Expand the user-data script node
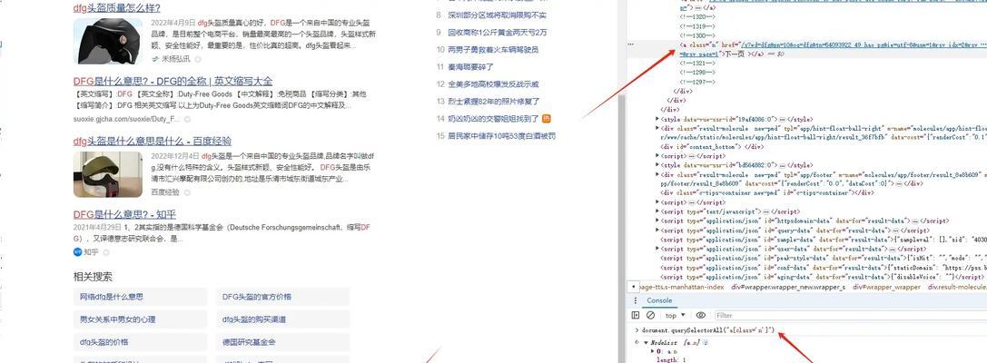This screenshot has width=987, height=363. coord(658,250)
